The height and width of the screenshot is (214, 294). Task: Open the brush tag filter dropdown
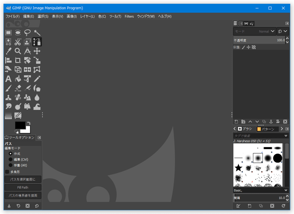point(286,136)
